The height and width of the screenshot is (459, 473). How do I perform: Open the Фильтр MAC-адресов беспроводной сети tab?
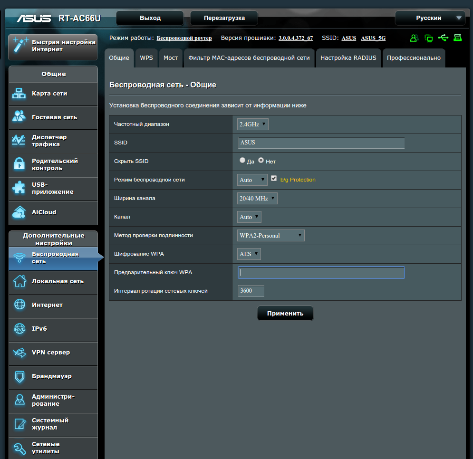coord(249,58)
